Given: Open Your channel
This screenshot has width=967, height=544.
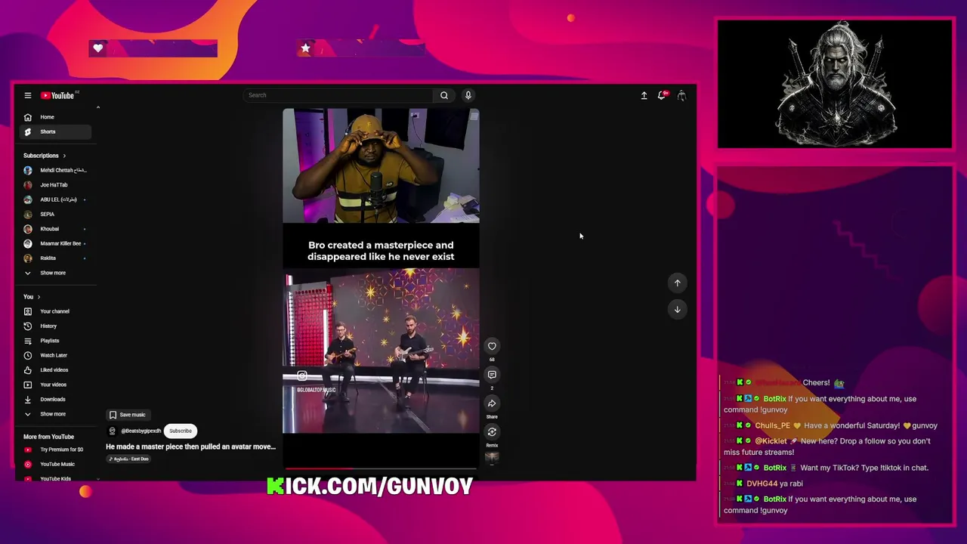Looking at the screenshot, I should tap(57, 311).
